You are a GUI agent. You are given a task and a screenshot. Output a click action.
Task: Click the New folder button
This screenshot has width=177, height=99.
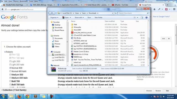tap(98, 18)
